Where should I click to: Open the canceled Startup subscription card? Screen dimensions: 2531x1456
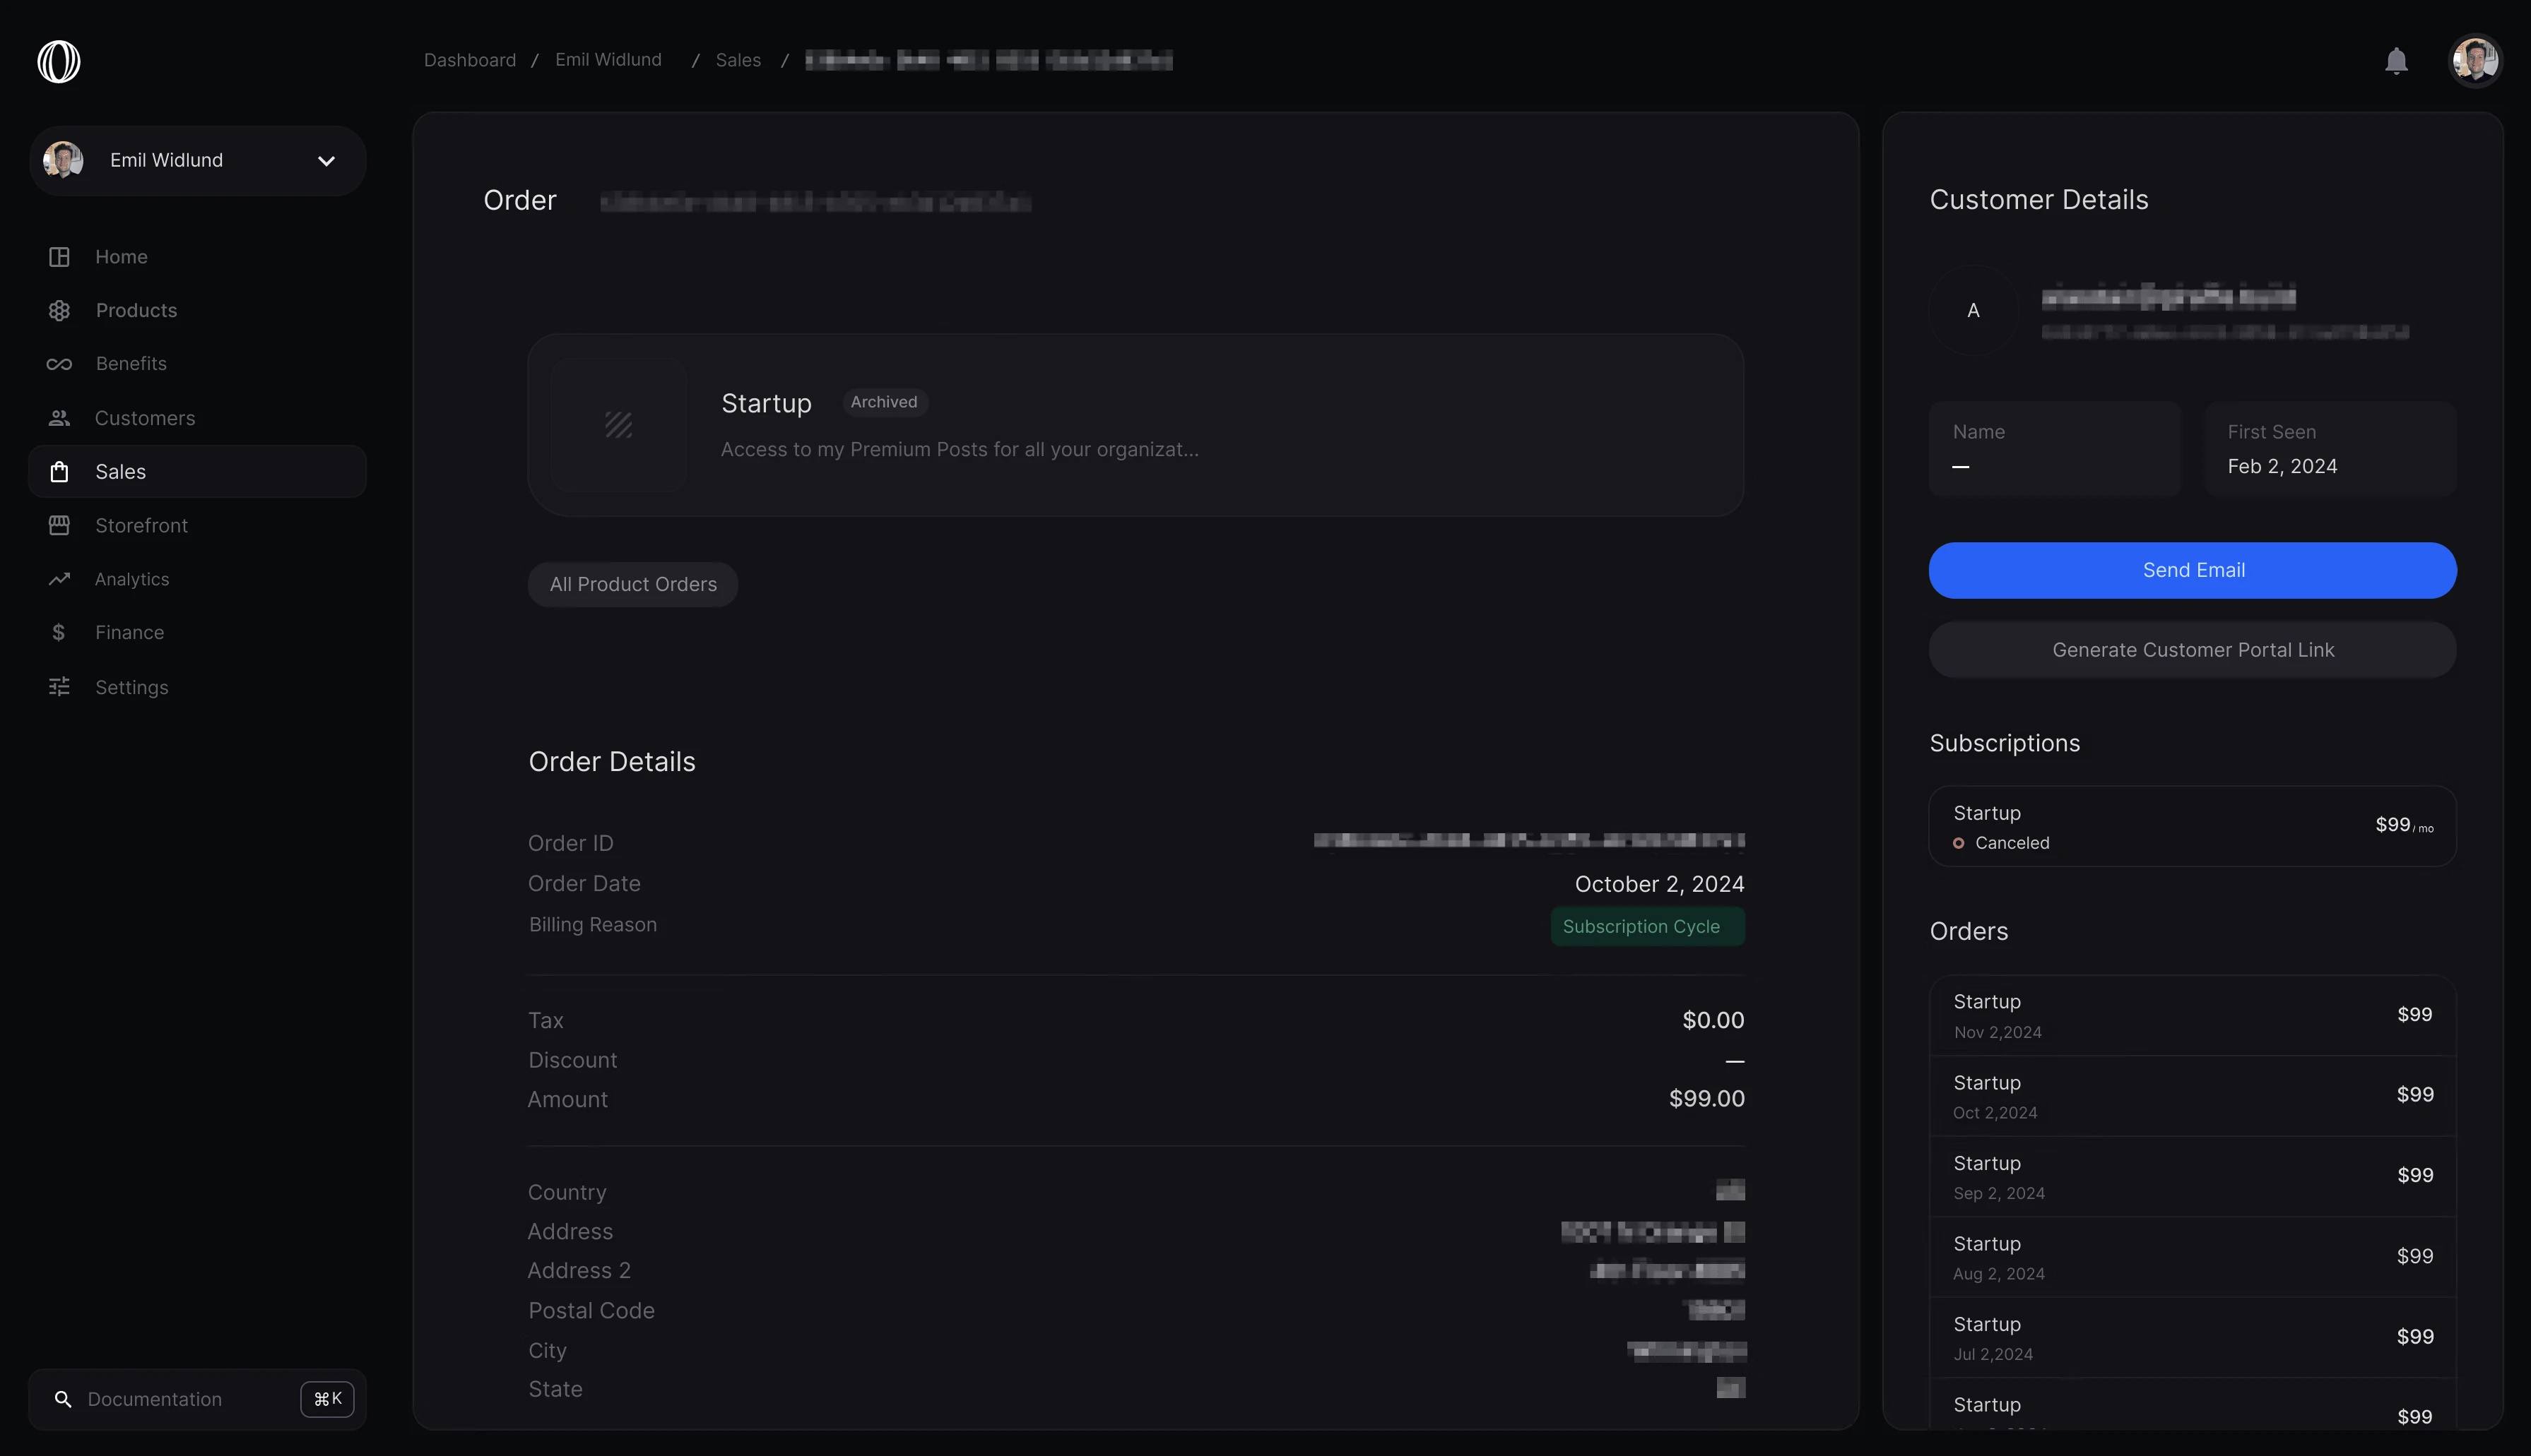tap(2192, 827)
